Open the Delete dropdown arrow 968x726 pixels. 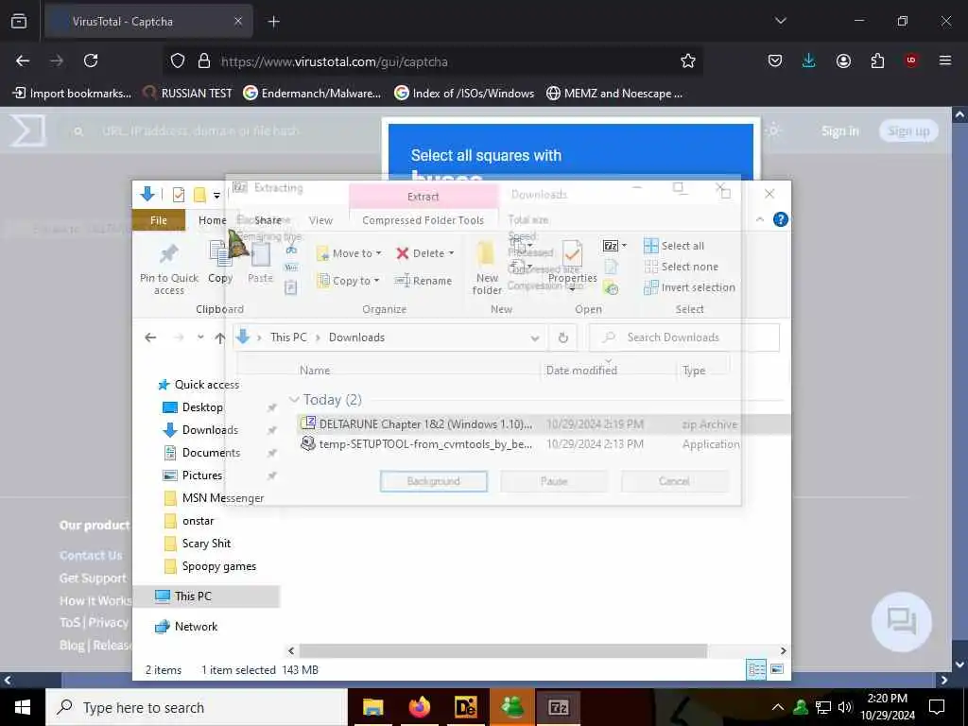click(451, 253)
